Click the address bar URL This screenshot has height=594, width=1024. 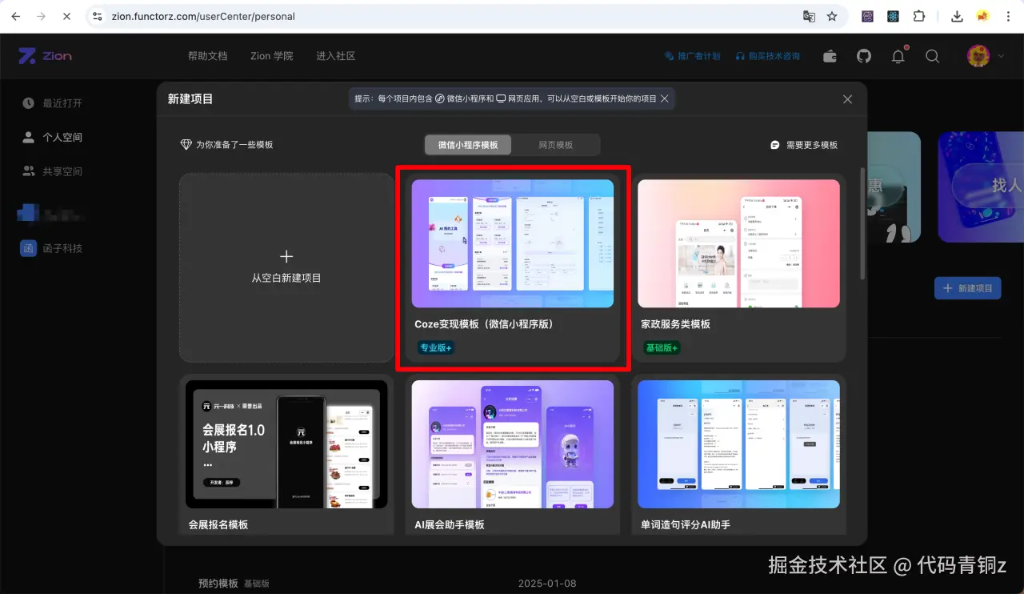tap(203, 16)
